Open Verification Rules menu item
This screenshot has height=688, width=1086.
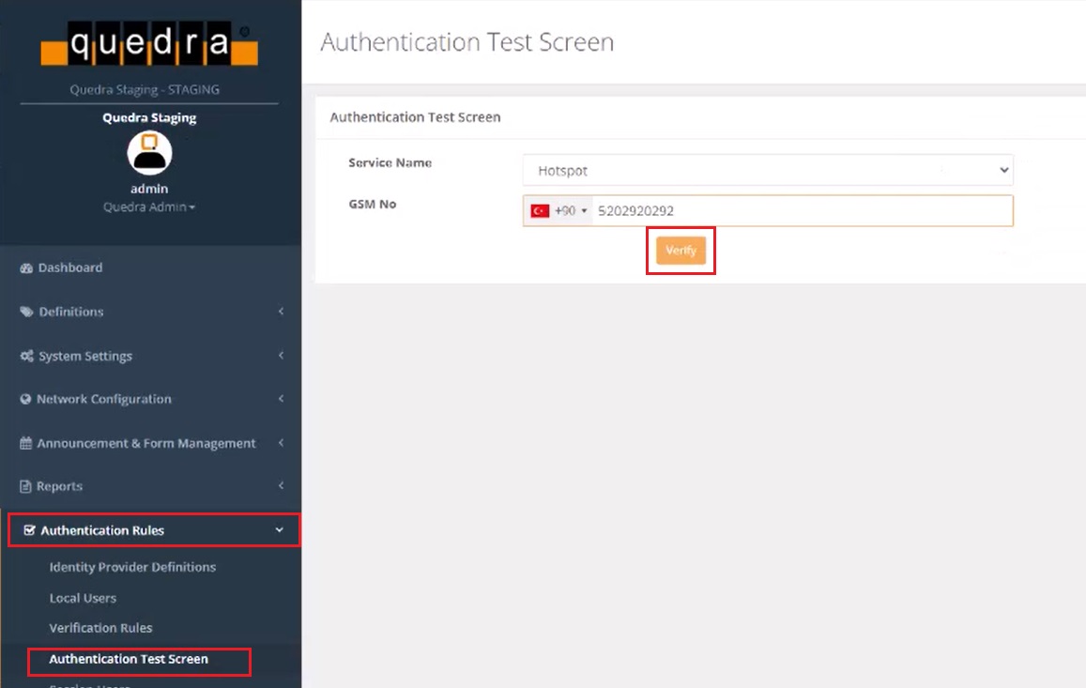[x=100, y=629]
